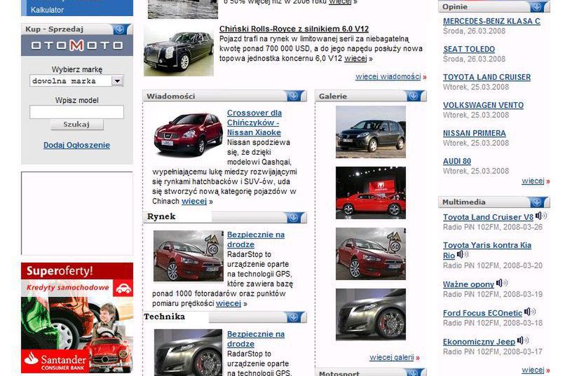Image resolution: width=565 pixels, height=376 pixels.
Task: Follow the 'więcej galerii' link
Action: click(x=392, y=357)
